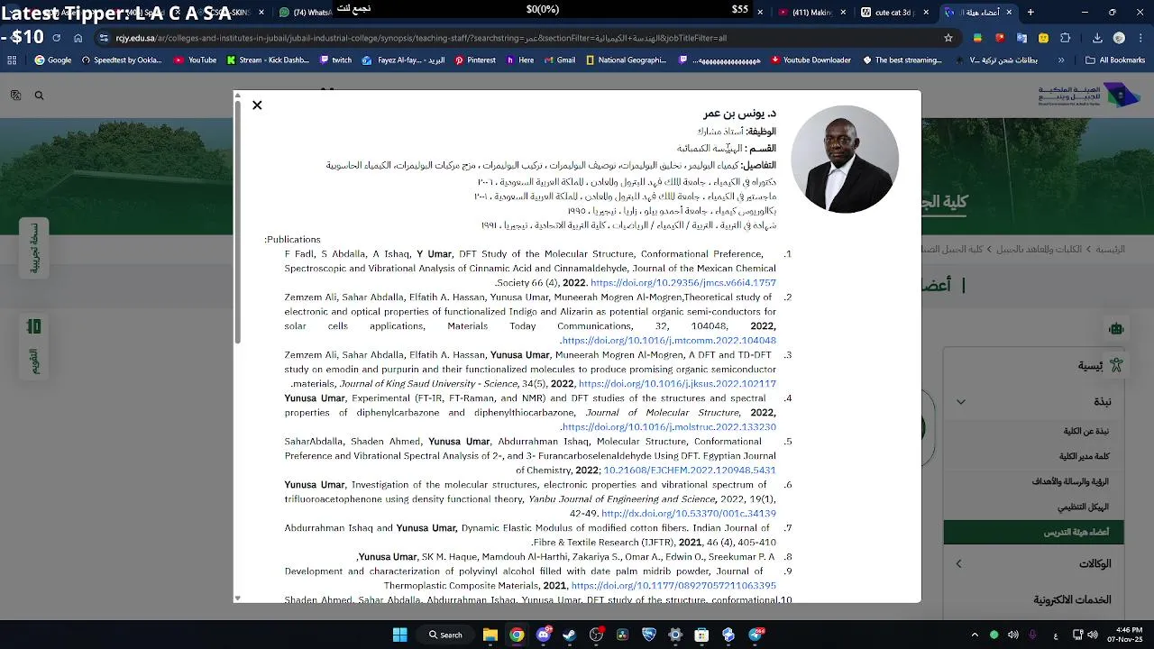This screenshot has width=1154, height=649.
Task: Open DaVinci Resolve from the taskbar
Action: 622,635
